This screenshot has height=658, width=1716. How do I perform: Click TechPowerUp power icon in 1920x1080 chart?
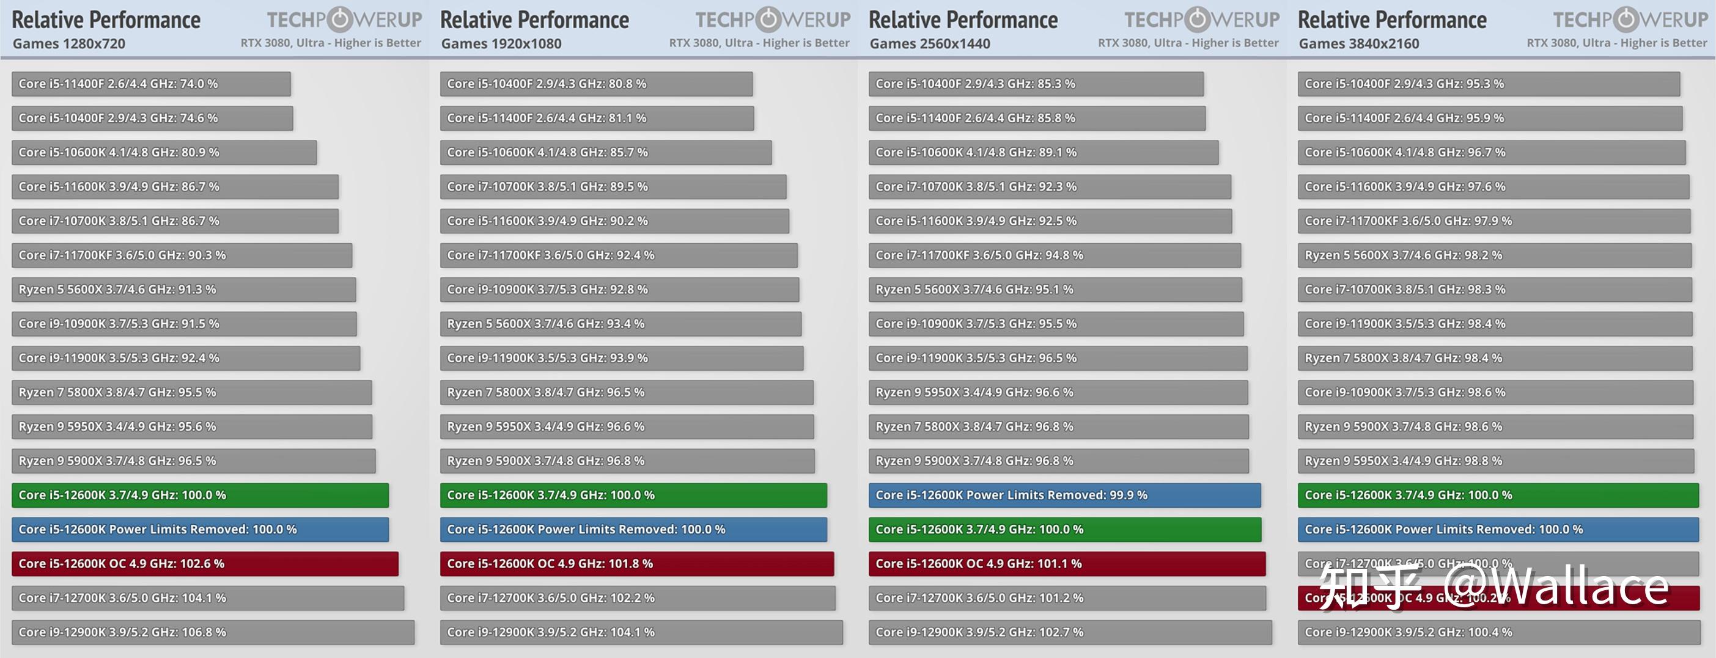point(768,20)
